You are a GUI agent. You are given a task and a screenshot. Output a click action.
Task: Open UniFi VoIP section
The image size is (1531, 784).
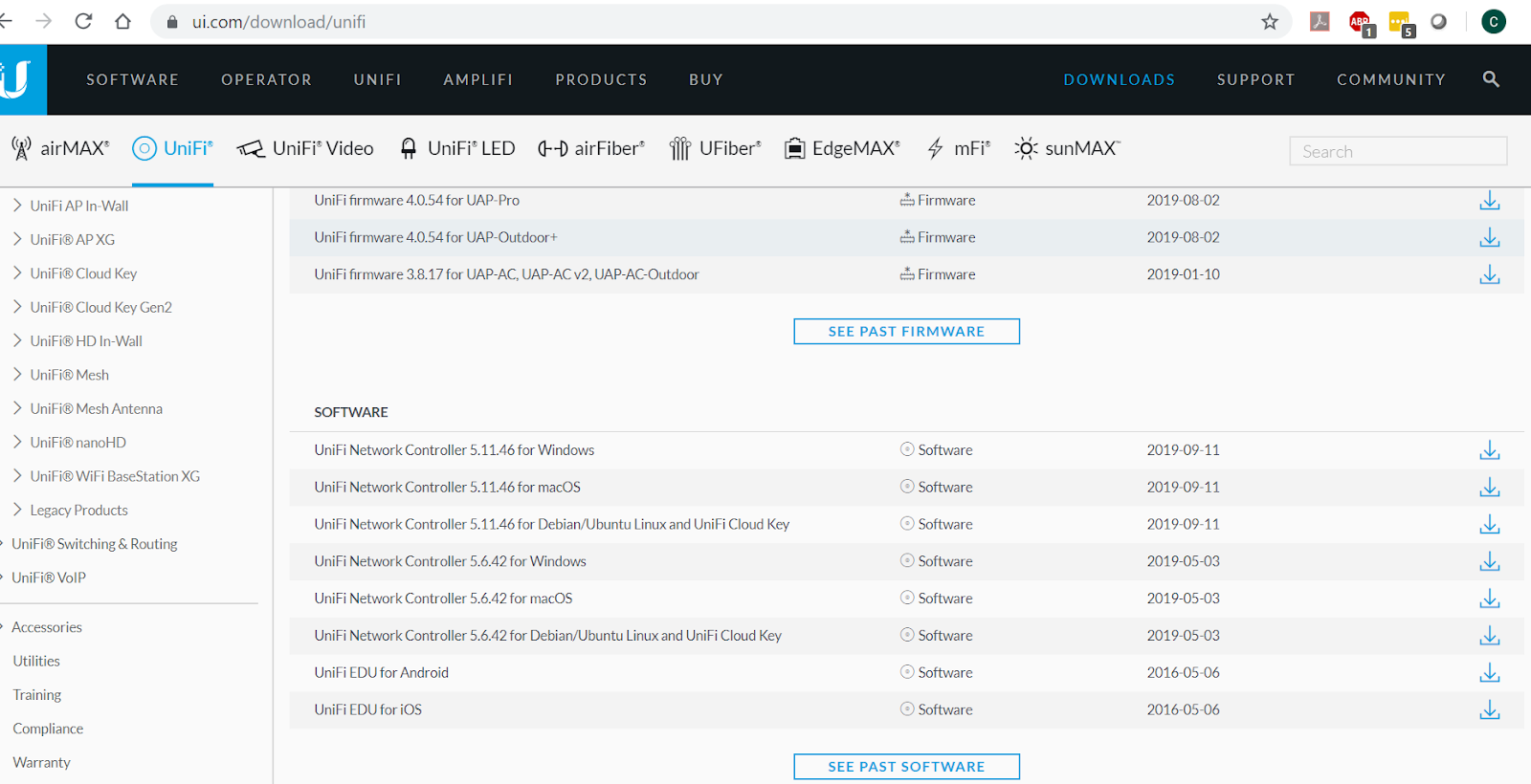48,578
